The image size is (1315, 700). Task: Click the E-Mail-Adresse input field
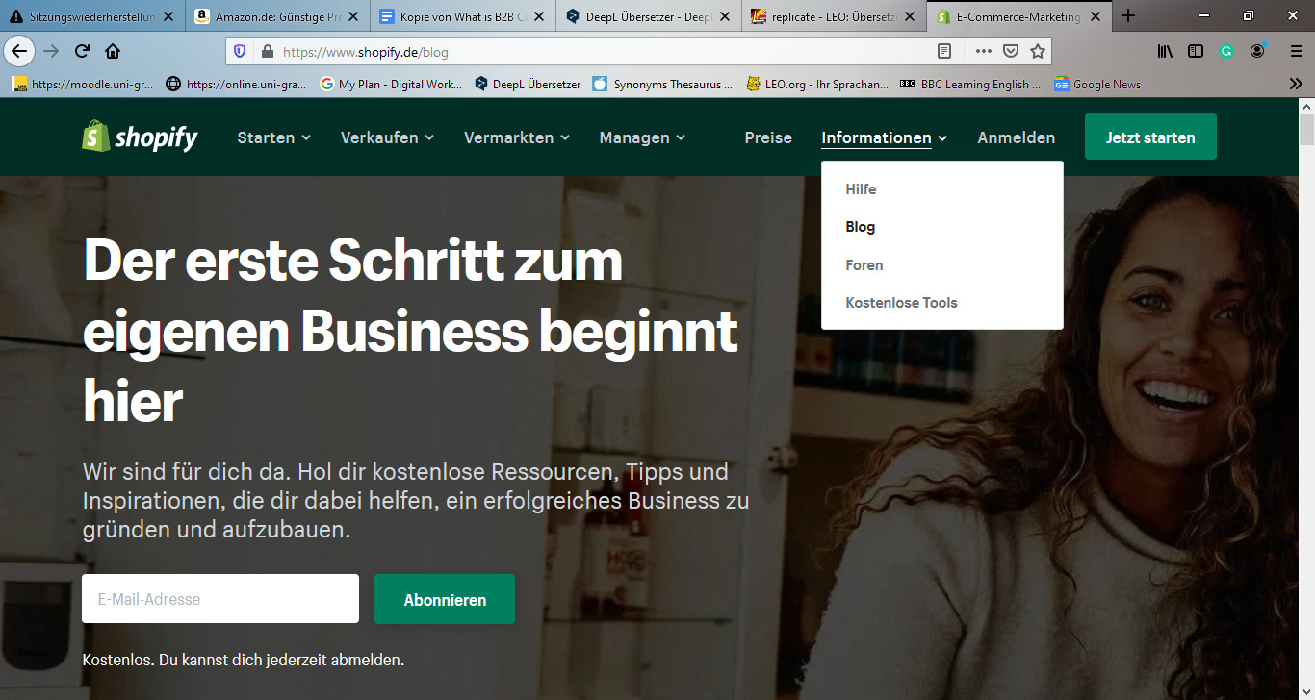220,599
